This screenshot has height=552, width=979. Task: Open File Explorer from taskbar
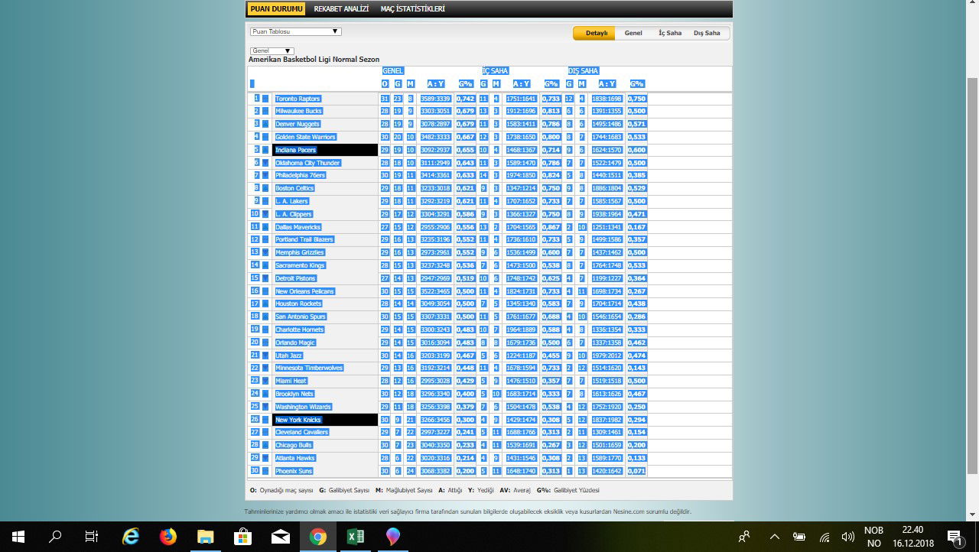206,537
